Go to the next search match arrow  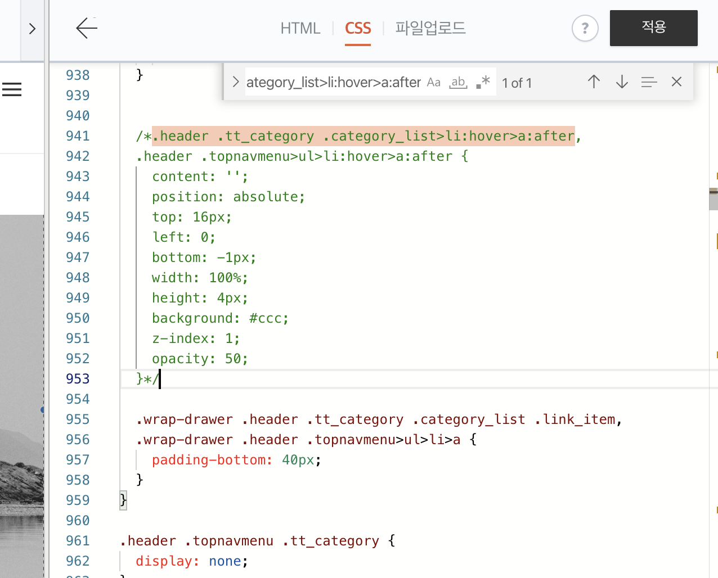click(x=621, y=82)
